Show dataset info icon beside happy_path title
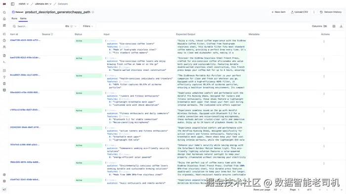 pos(93,12)
